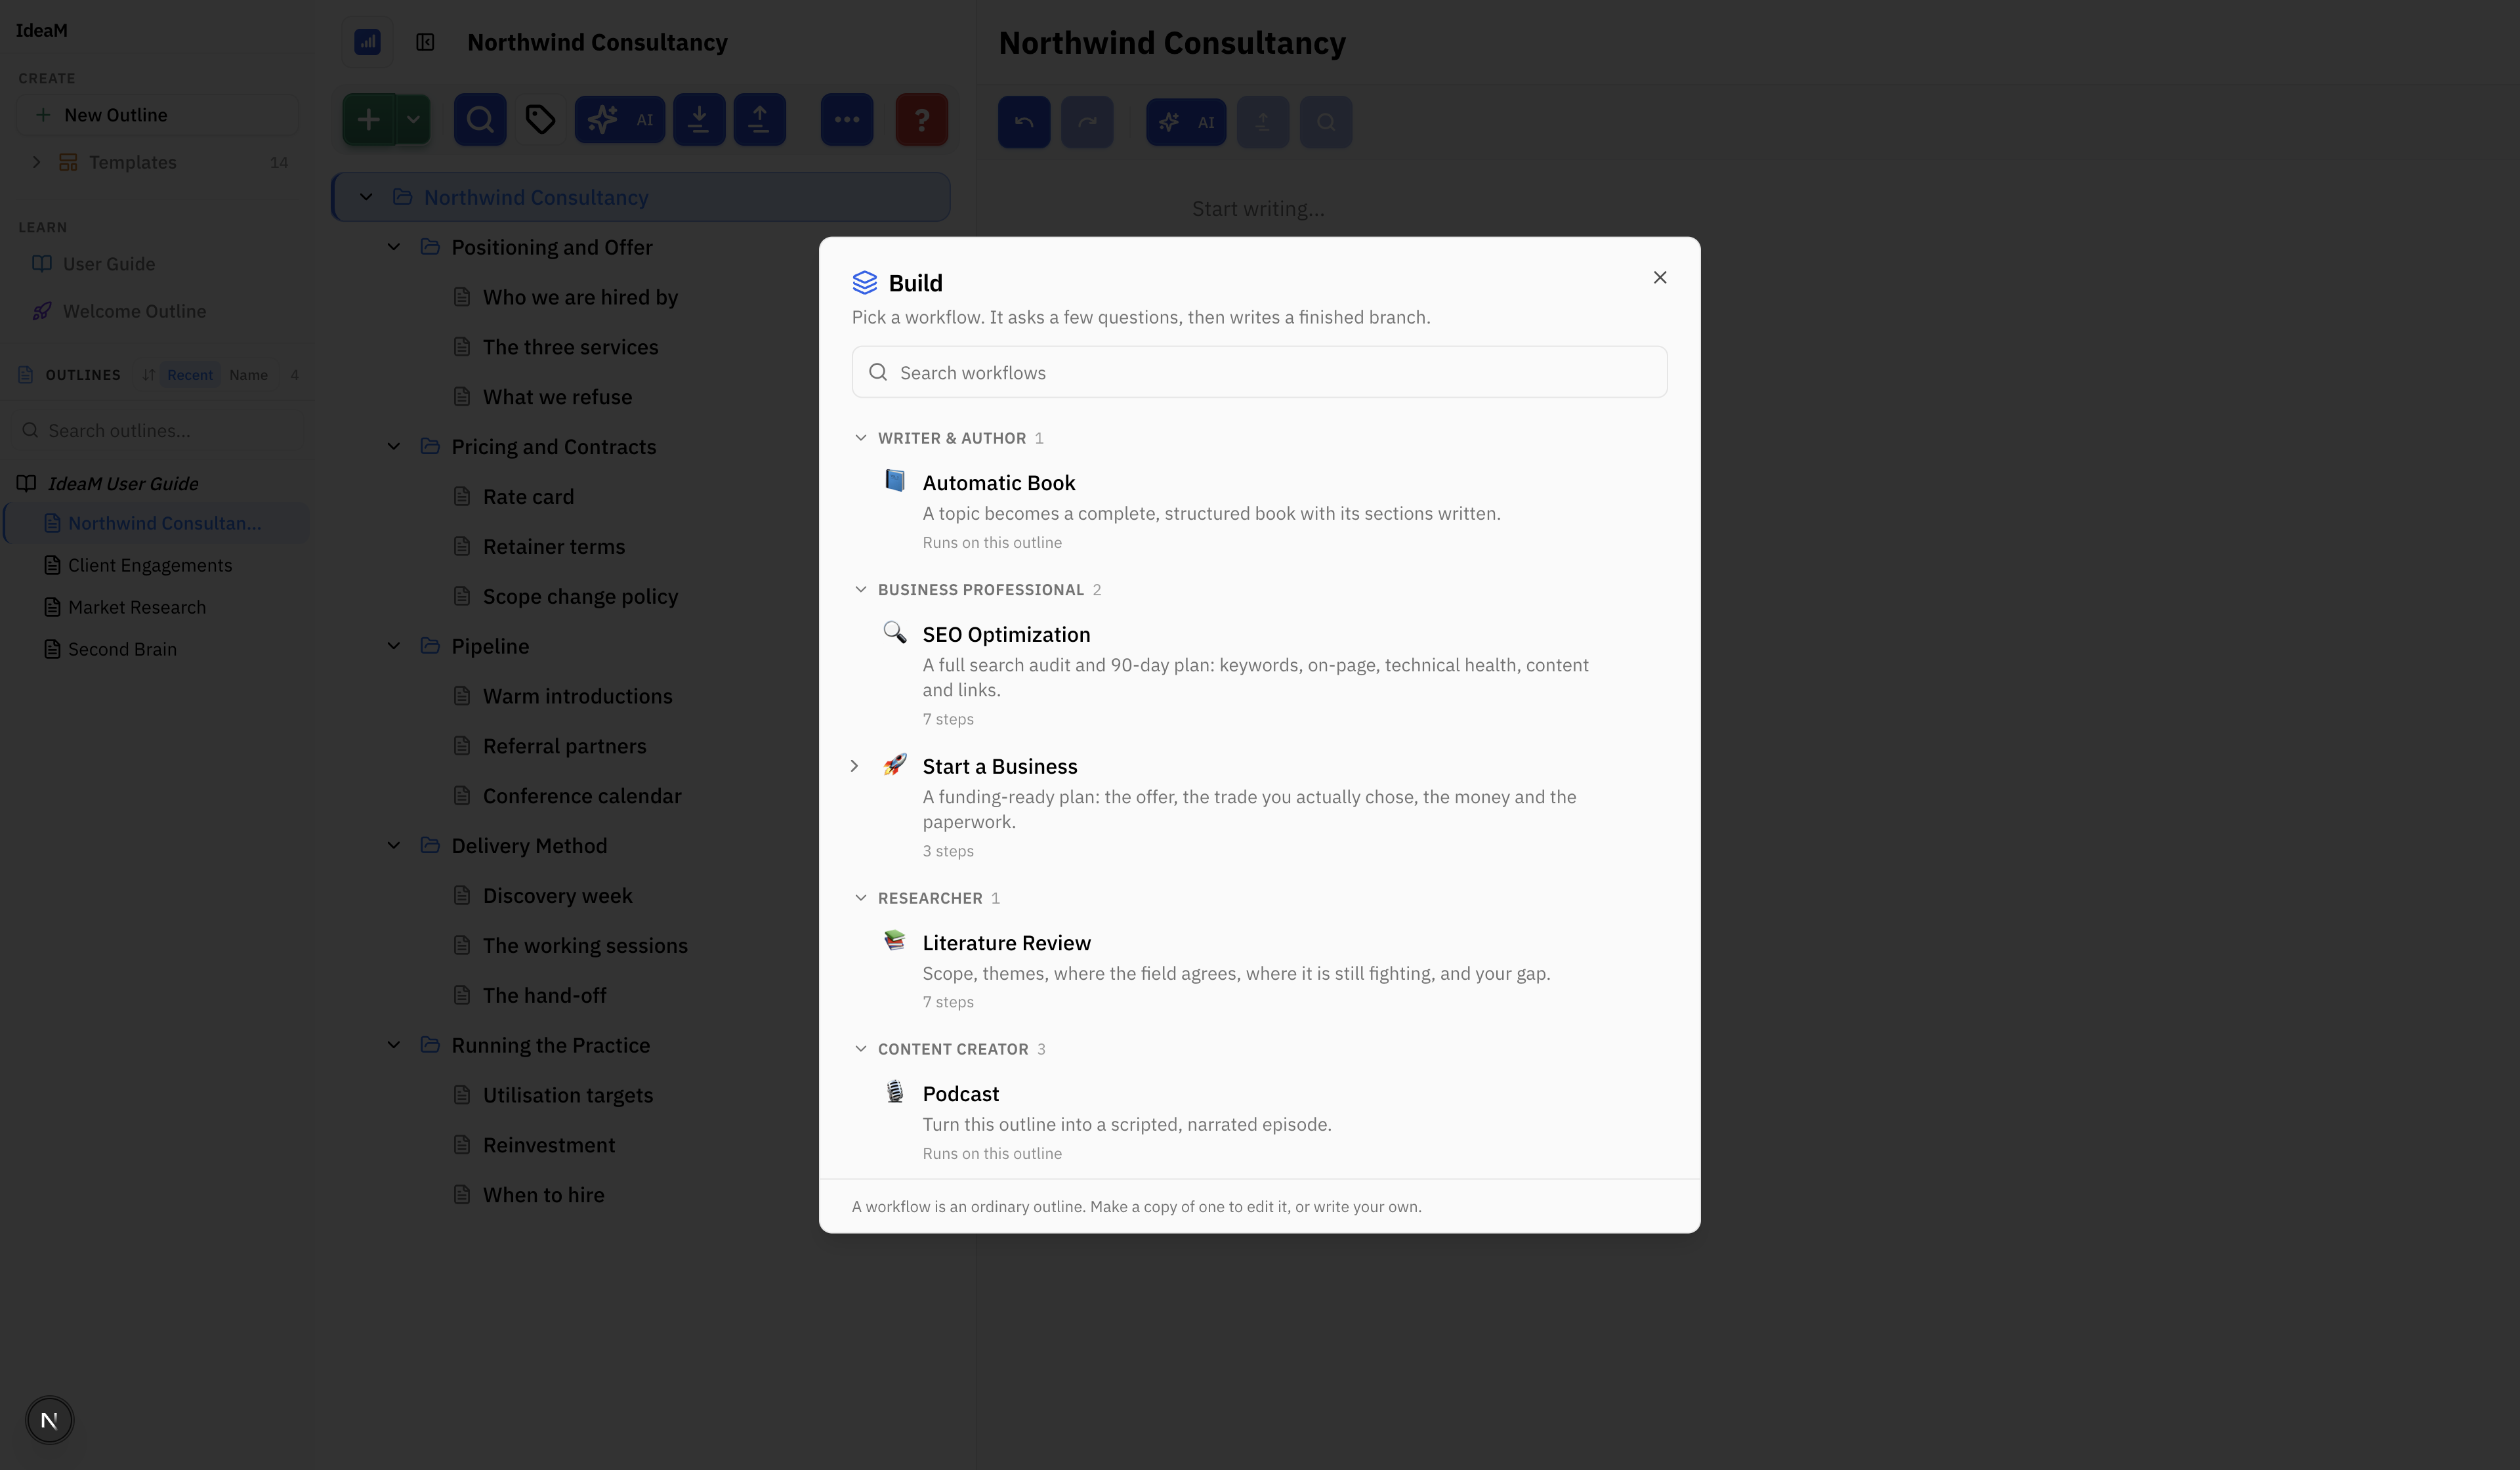Open the AI tools in outline toolbar

tap(620, 120)
